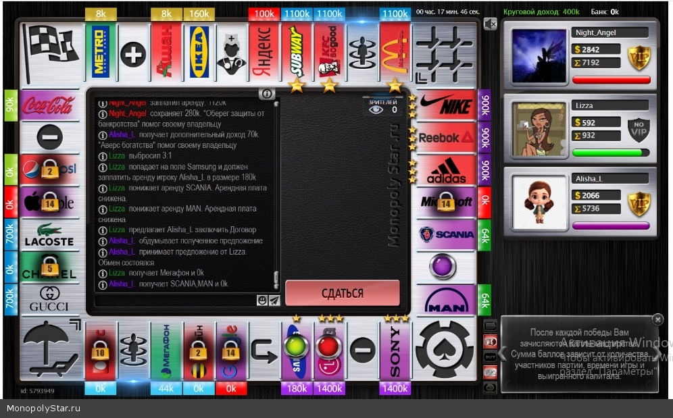The height and width of the screenshot is (418, 673).
Task: Select the METRO property cell
Action: point(101,52)
